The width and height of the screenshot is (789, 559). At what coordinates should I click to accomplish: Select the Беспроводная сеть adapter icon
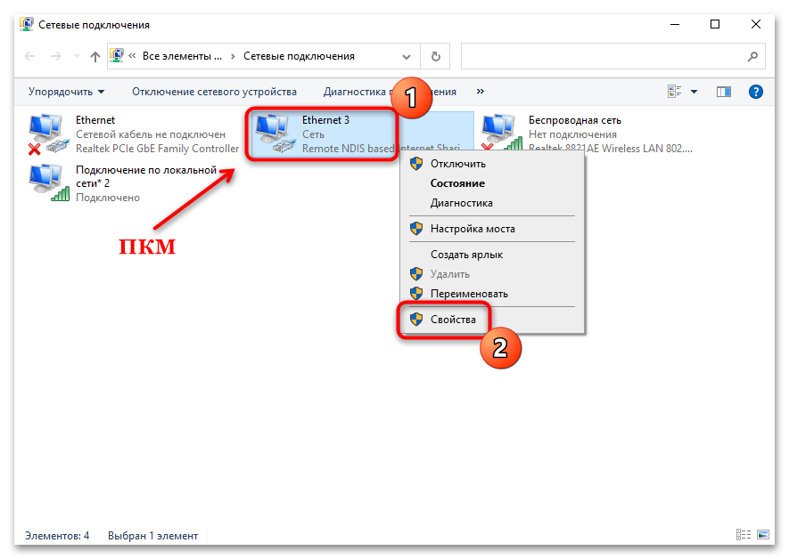tap(501, 132)
